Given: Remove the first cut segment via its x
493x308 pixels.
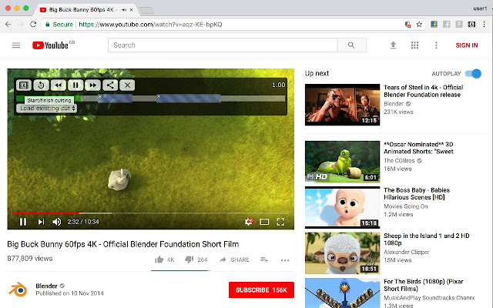Looking at the screenshot, I should point(100,96).
